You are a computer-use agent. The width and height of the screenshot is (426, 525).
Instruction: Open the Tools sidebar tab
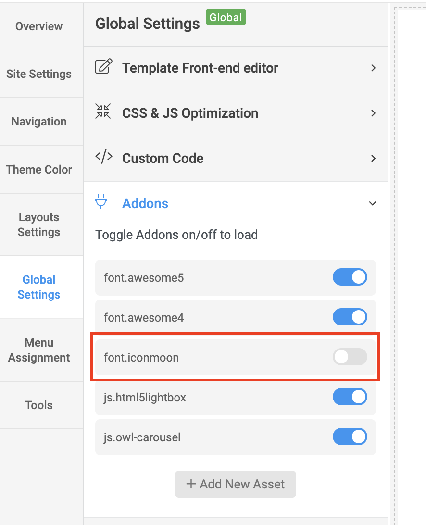(39, 405)
